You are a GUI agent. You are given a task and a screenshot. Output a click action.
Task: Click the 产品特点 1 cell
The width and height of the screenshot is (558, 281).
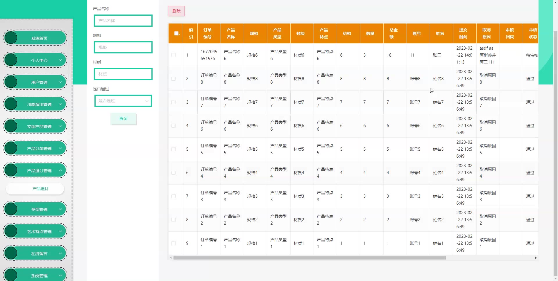click(325, 243)
